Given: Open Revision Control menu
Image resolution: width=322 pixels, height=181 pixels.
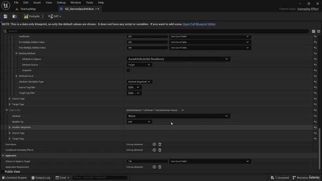Looking at the screenshot, I should click(306, 177).
